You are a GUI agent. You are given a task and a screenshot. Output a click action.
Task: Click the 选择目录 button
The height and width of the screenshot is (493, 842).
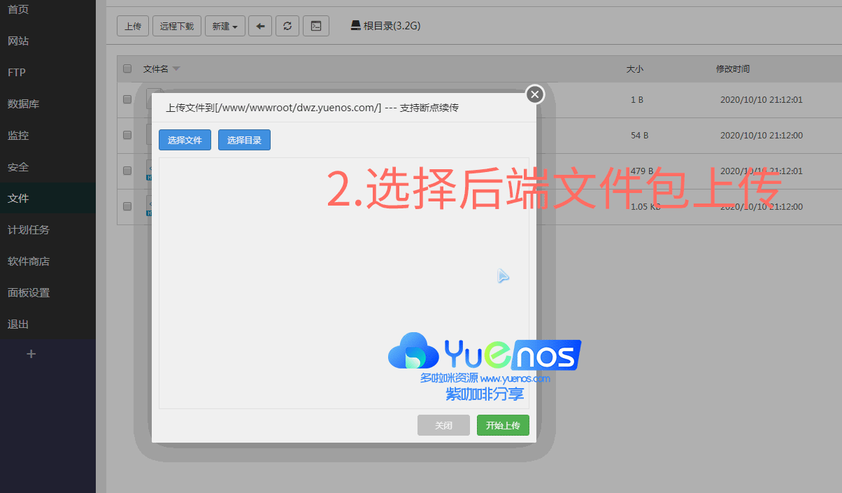click(x=244, y=140)
